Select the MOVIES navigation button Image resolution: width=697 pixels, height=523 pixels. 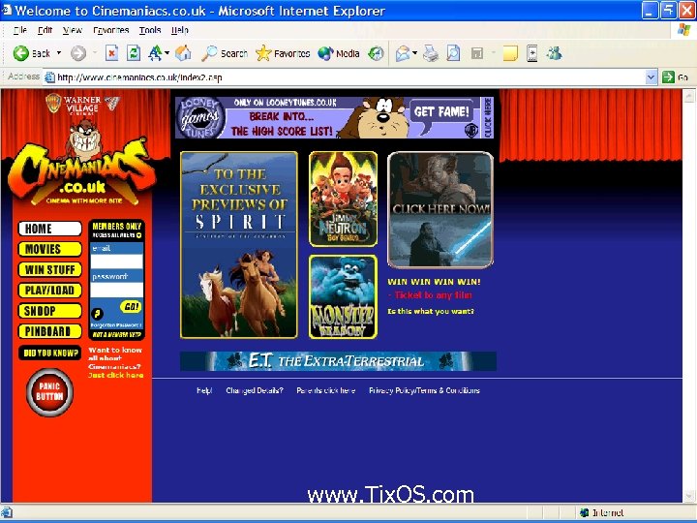point(49,249)
